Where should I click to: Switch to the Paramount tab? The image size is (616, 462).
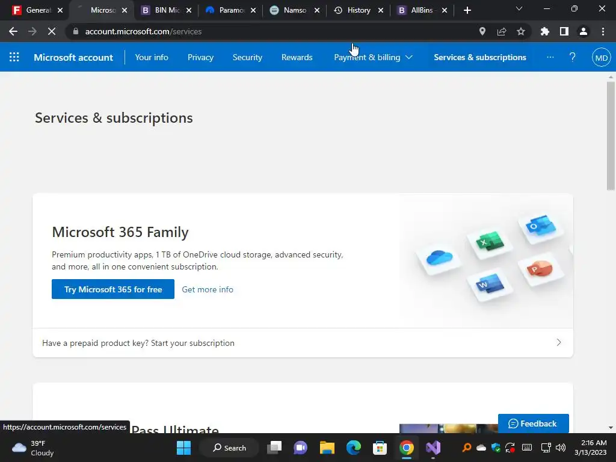pos(231,10)
